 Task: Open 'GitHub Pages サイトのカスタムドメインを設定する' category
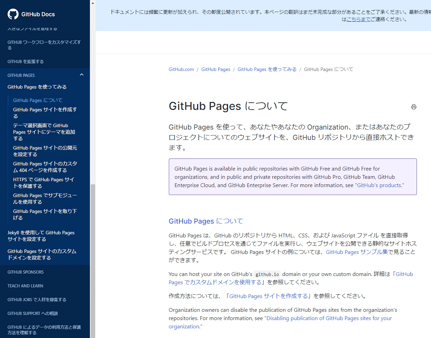42,254
